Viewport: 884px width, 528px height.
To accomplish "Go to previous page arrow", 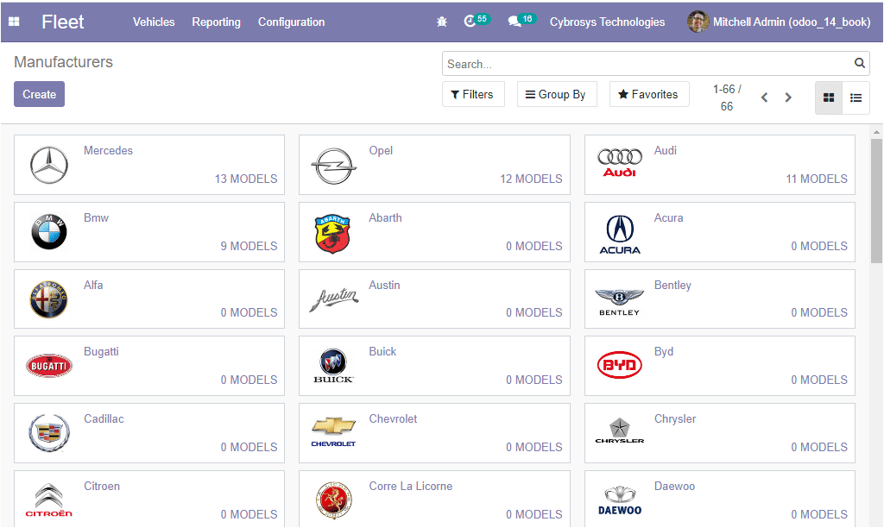I will (x=764, y=97).
